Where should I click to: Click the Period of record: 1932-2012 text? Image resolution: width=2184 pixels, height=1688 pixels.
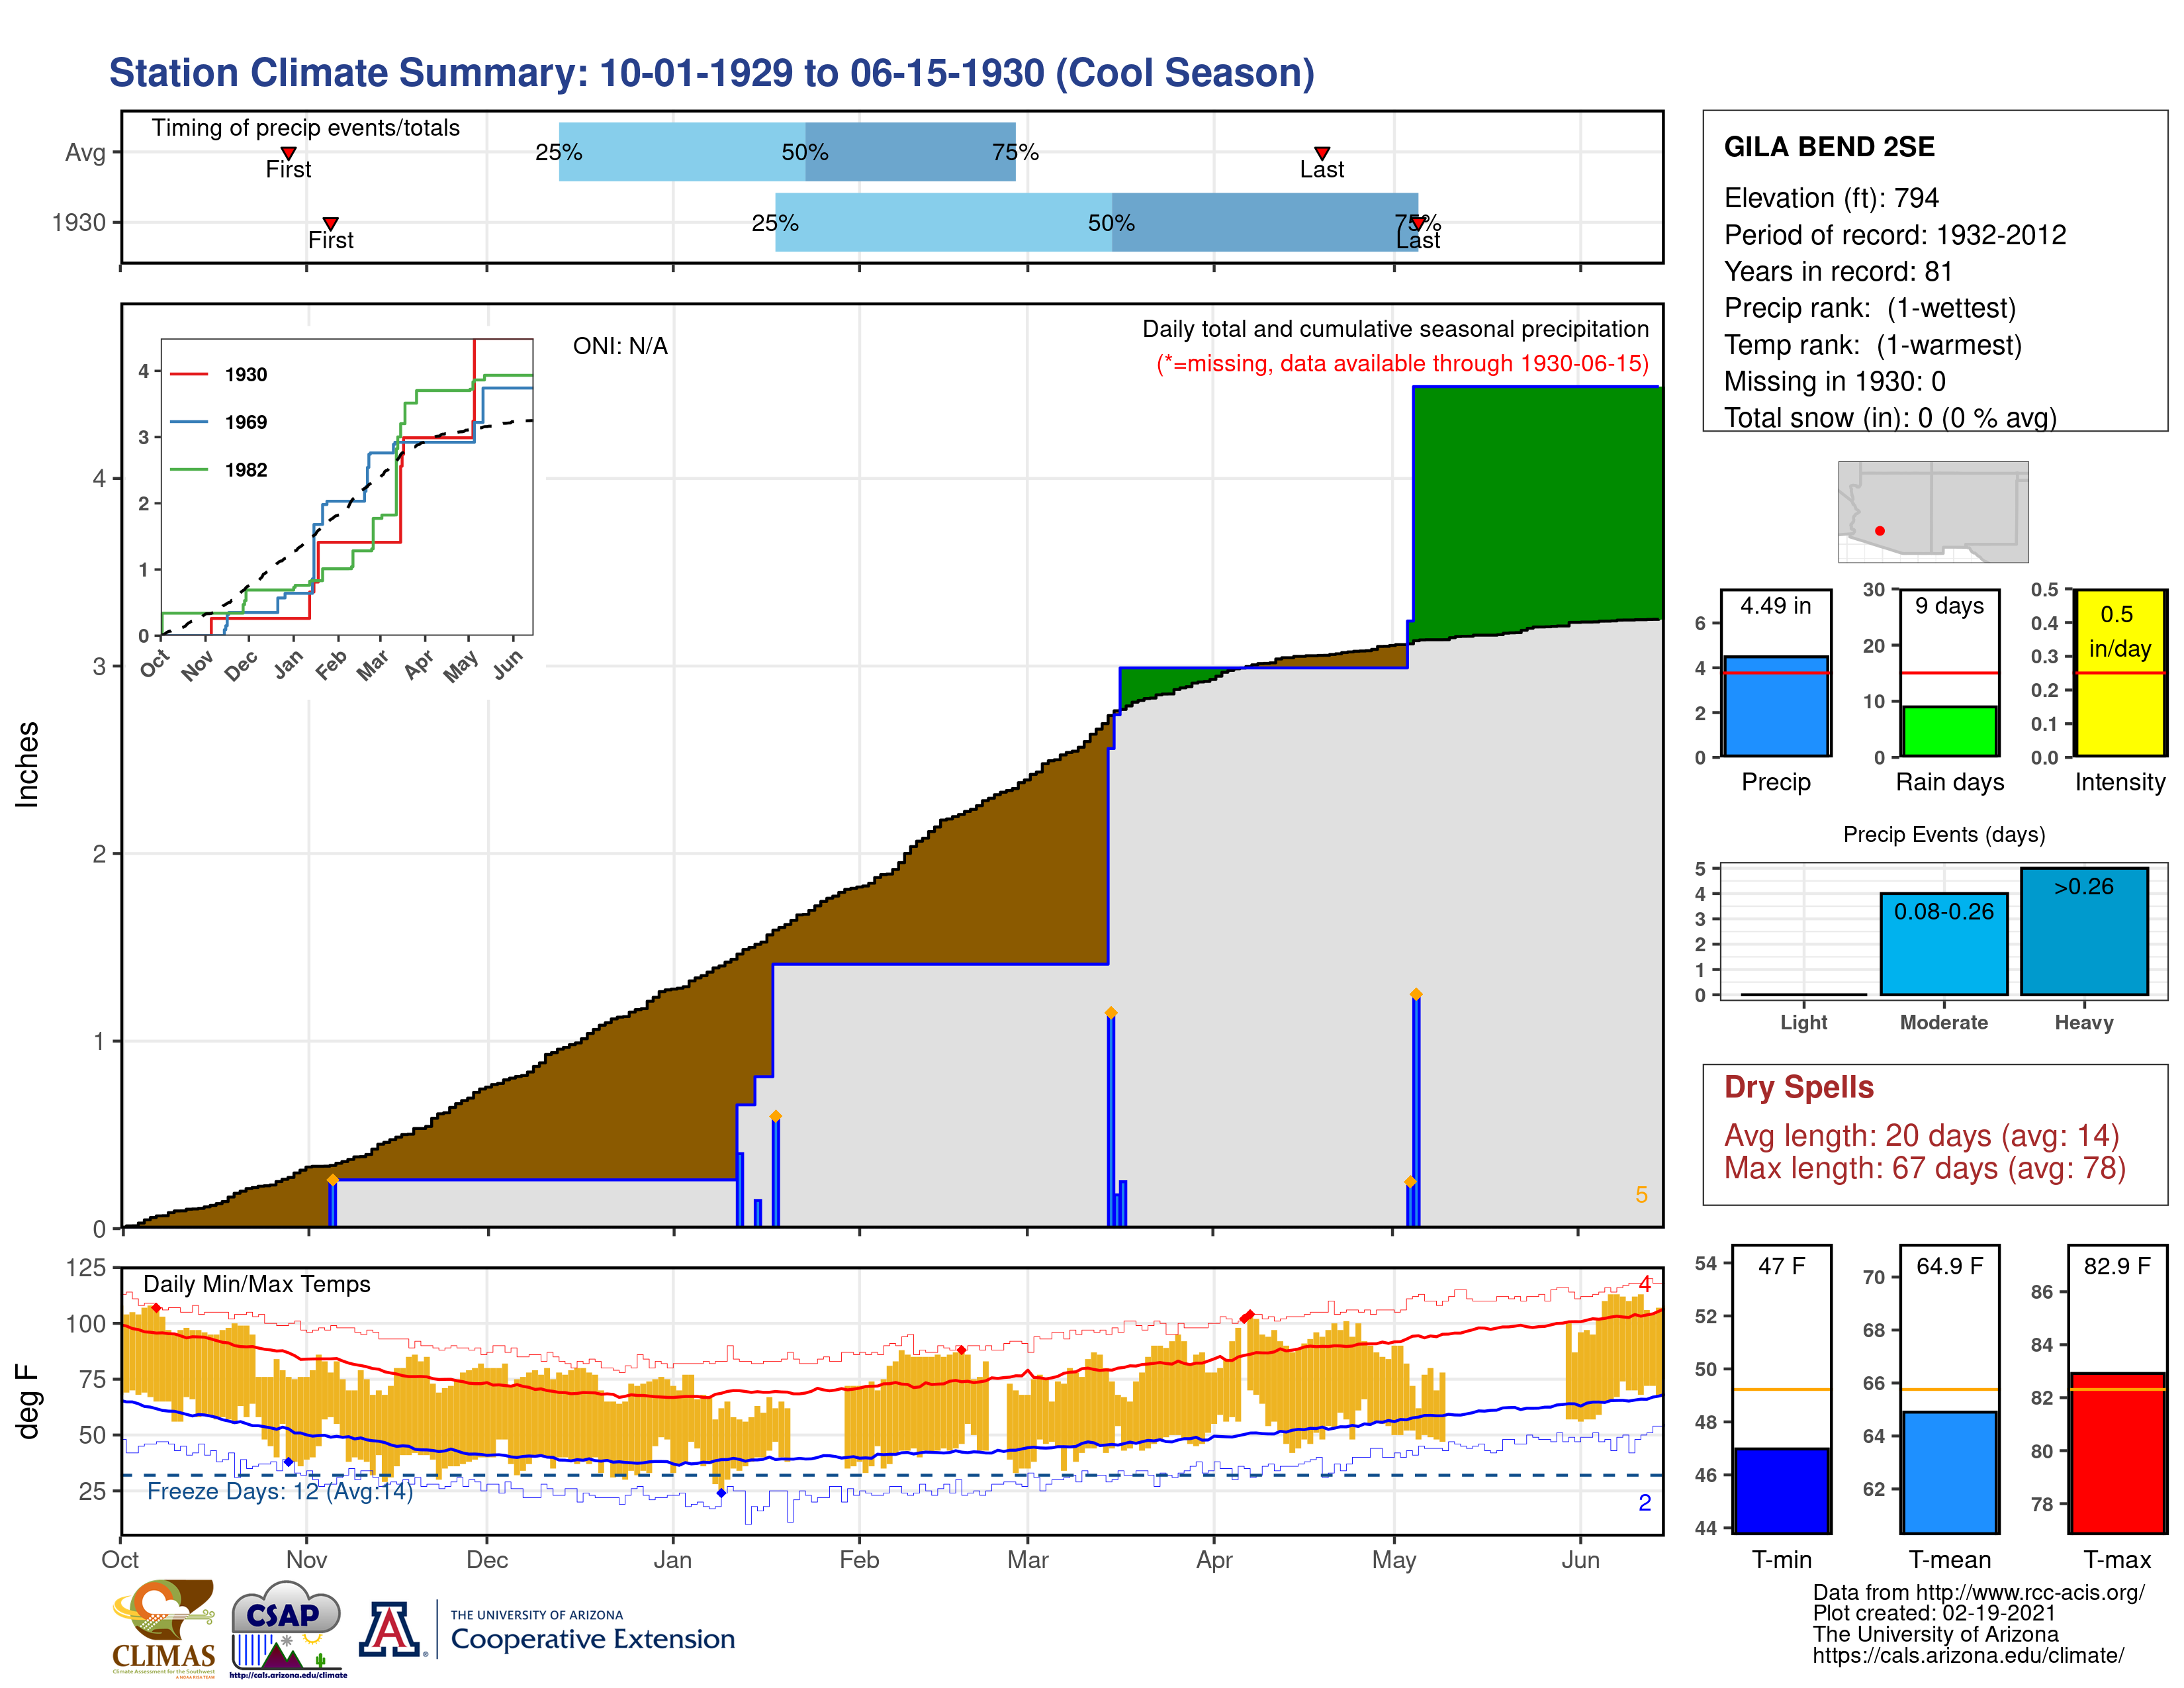(1895, 235)
